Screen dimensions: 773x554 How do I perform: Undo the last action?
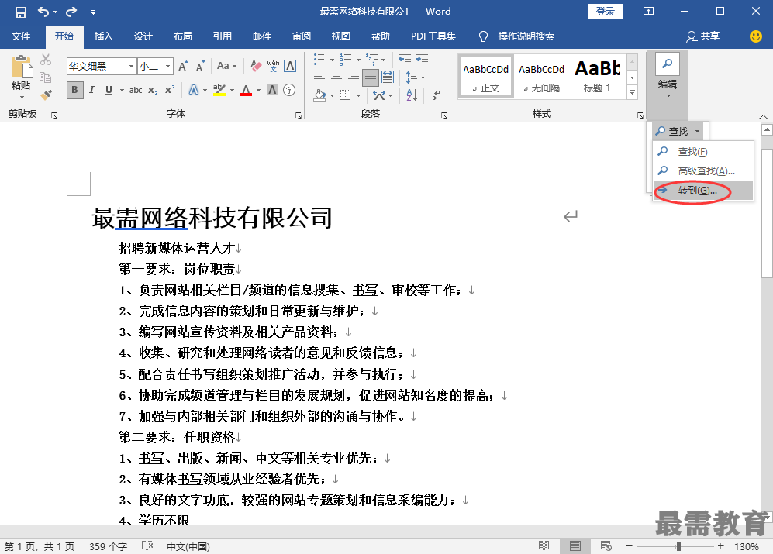pos(43,12)
